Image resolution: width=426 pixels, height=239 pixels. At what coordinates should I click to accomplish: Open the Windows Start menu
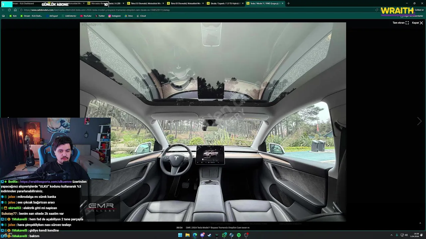[x=180, y=235]
